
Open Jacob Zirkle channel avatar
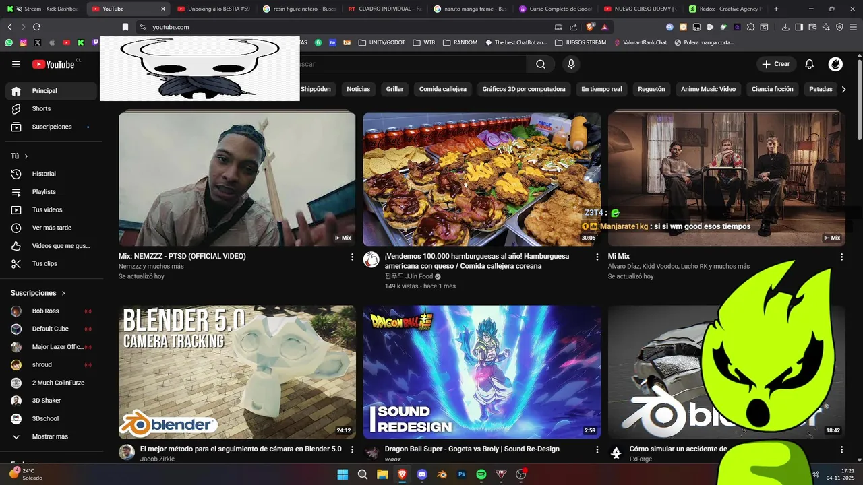[127, 452]
